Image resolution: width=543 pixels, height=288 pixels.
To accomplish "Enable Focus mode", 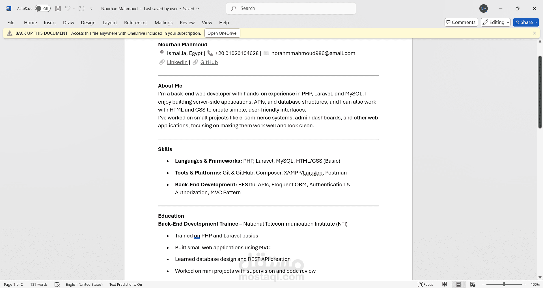I will (x=425, y=284).
